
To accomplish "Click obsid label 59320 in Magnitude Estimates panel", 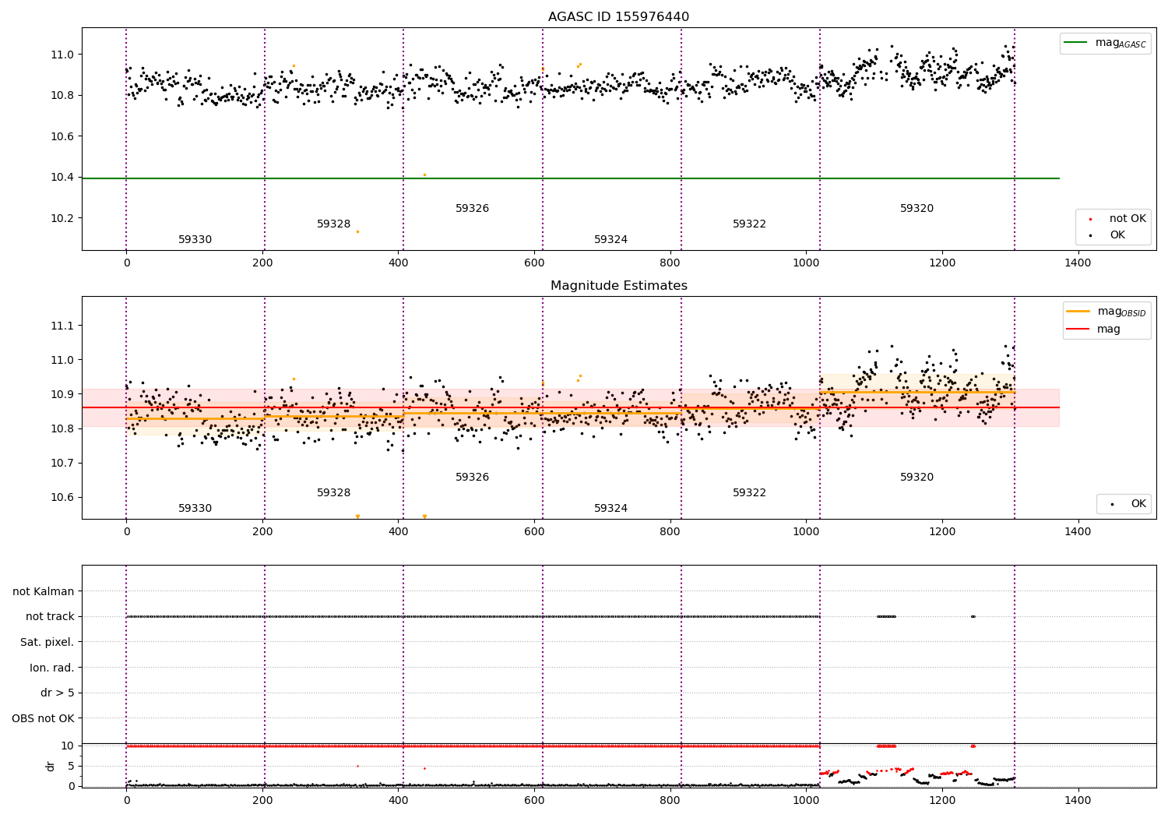I will pyautogui.click(x=916, y=478).
